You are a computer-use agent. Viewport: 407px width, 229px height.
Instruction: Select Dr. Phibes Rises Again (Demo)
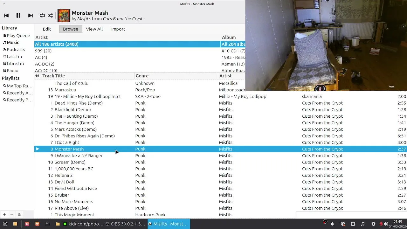tap(85, 136)
